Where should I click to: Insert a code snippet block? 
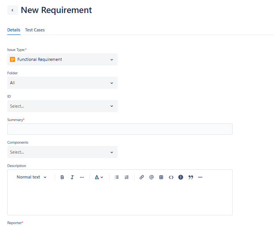[171, 177]
